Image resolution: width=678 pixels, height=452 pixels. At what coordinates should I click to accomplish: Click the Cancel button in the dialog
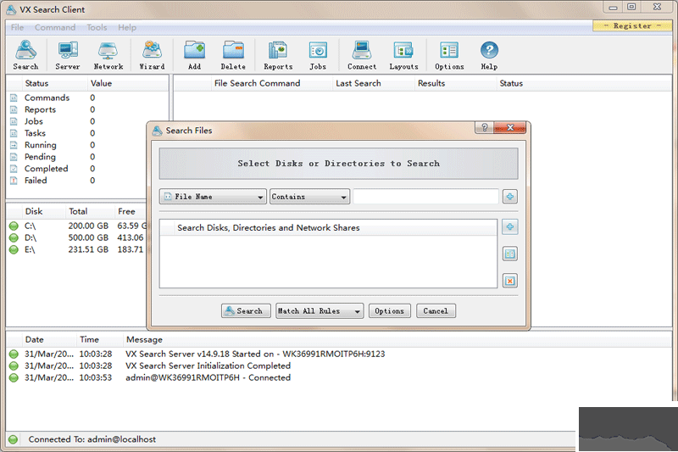[436, 311]
